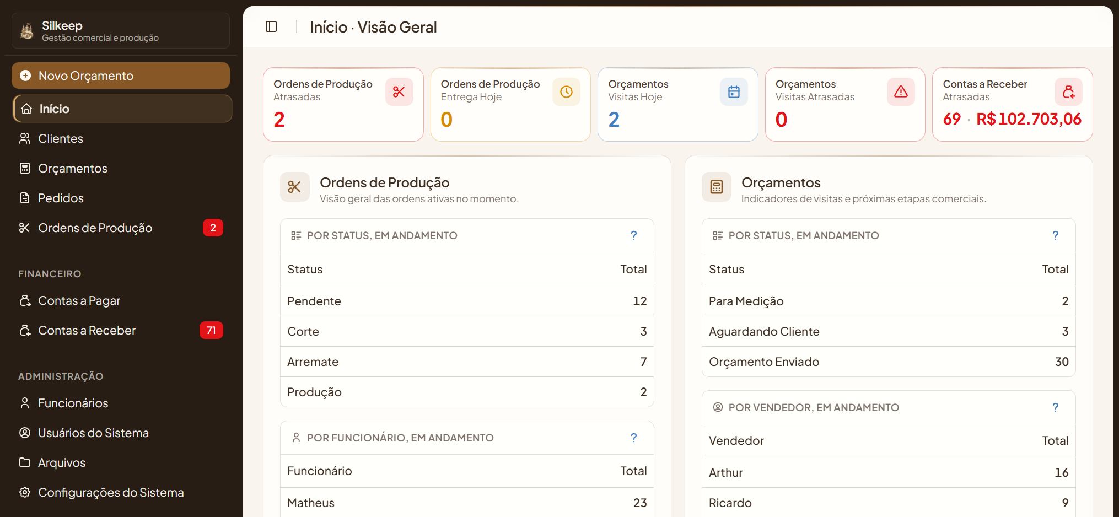The image size is (1119, 517).
Task: Select the Aguardando Cliente row
Action: click(x=889, y=331)
